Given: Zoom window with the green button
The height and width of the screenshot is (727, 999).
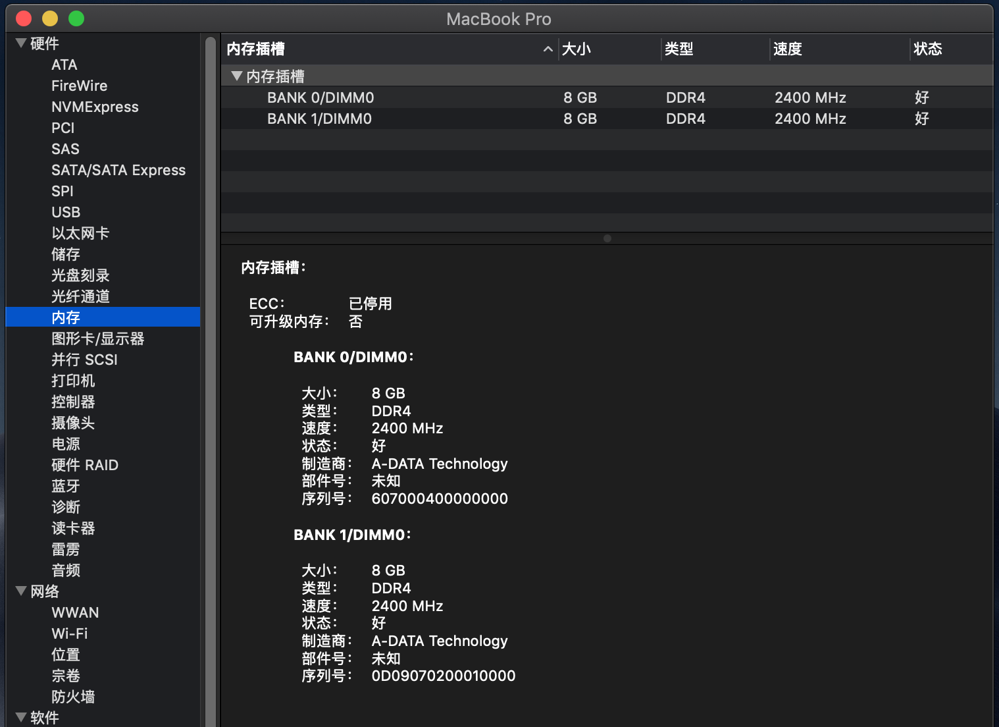Looking at the screenshot, I should coord(76,18).
